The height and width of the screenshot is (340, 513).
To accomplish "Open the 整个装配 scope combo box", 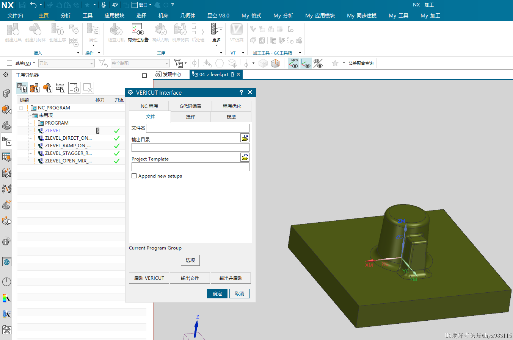I will 140,63.
